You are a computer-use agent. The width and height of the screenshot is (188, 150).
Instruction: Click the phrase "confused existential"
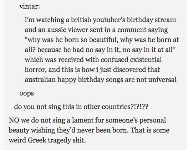[131, 60]
